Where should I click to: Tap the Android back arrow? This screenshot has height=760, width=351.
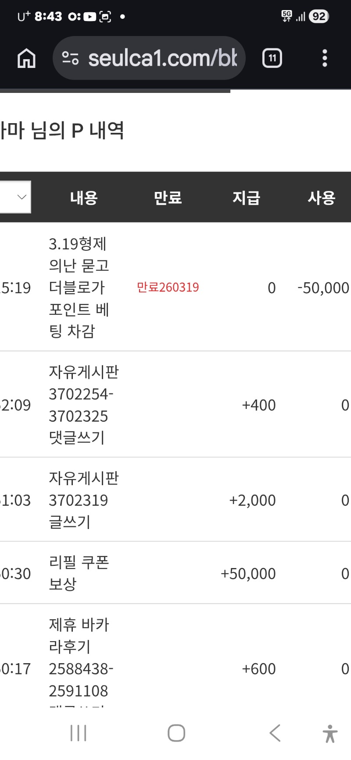[x=275, y=733]
